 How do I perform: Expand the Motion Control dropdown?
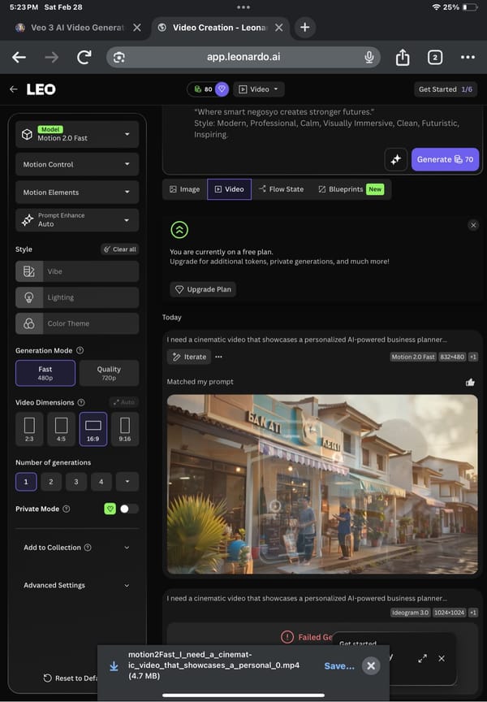pos(77,164)
